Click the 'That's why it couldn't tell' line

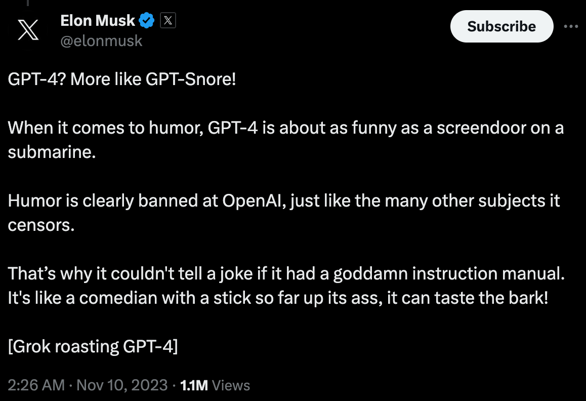[286, 274]
